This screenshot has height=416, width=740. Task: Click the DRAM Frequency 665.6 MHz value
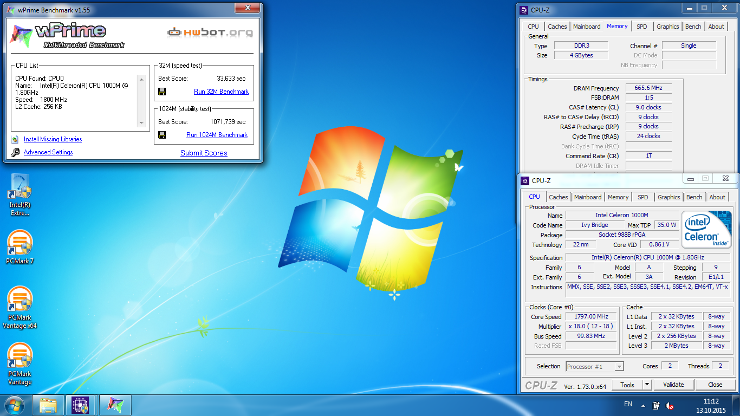click(x=648, y=88)
